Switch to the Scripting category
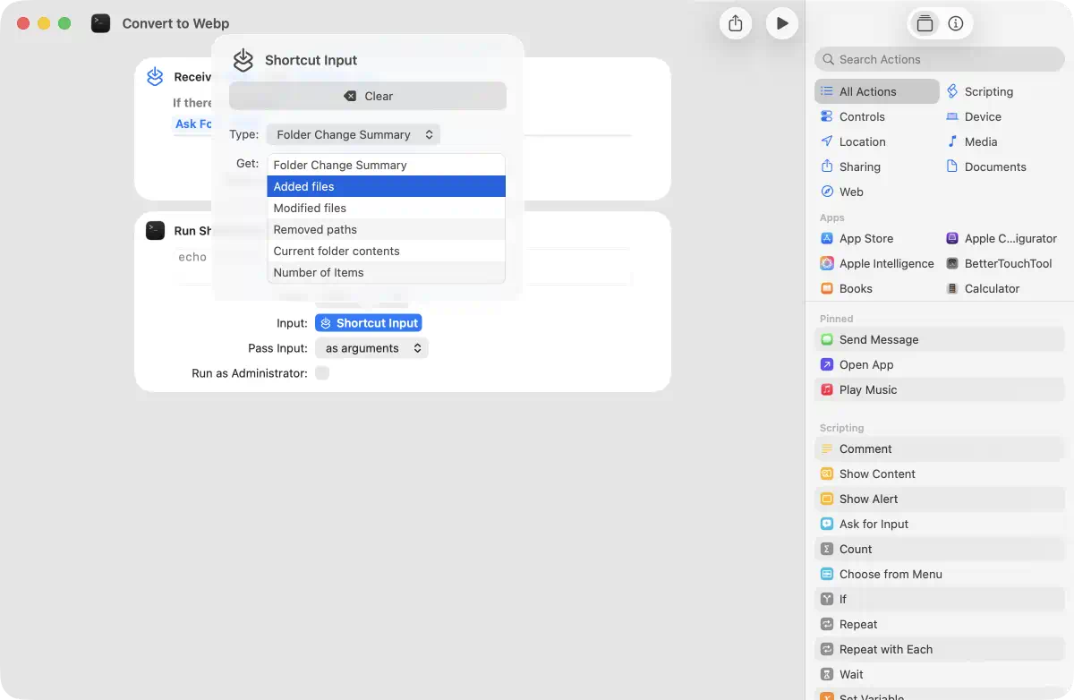The image size is (1074, 700). pos(988,91)
